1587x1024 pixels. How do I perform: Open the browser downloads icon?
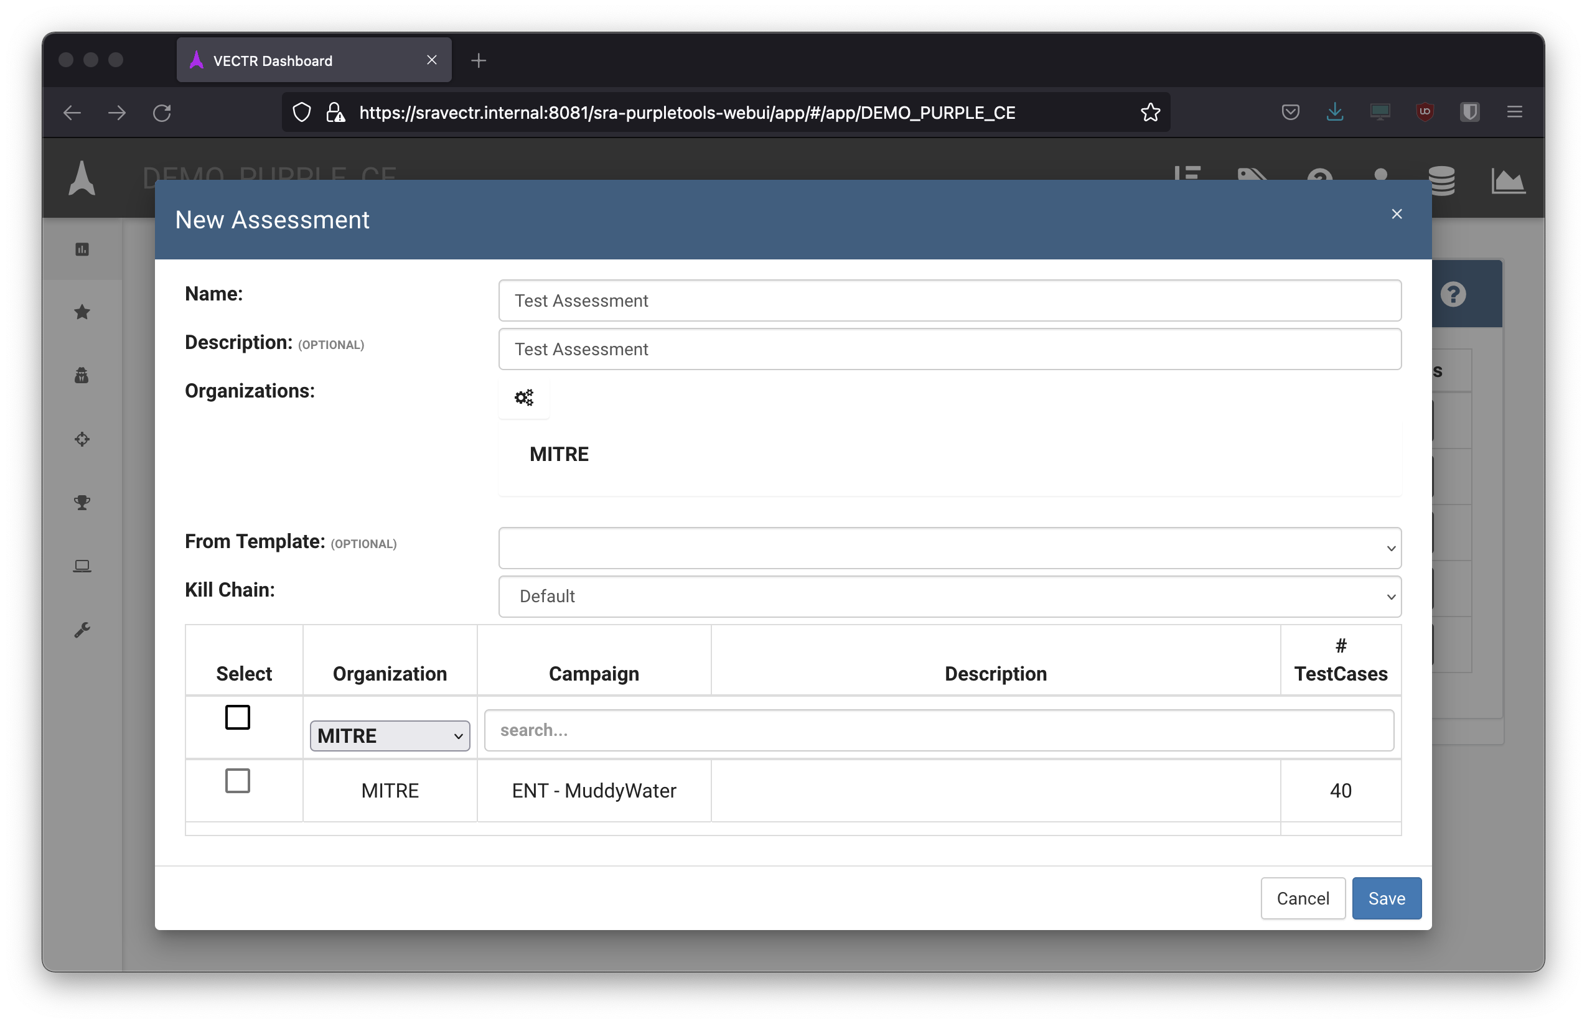[1335, 112]
